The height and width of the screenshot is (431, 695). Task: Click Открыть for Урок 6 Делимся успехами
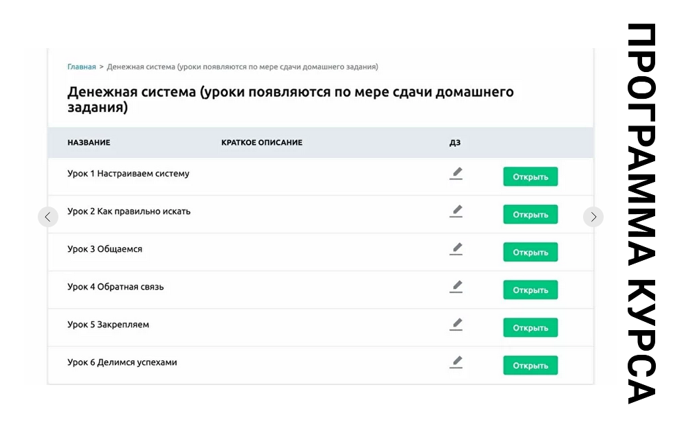point(530,366)
